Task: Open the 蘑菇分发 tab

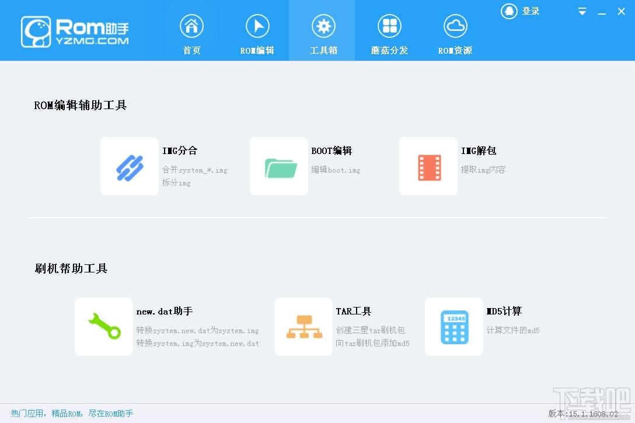Action: pos(389,34)
